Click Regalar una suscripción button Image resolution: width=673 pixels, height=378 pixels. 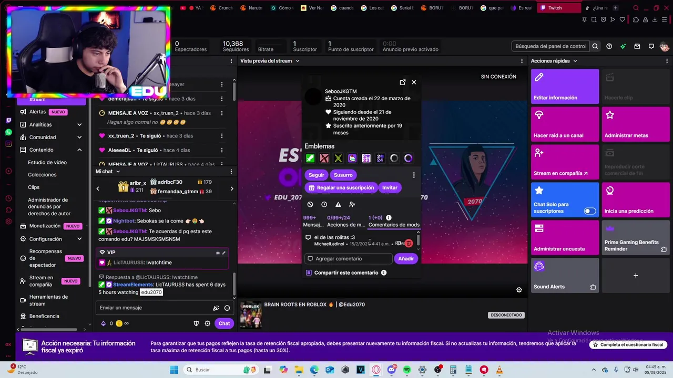tap(341, 187)
